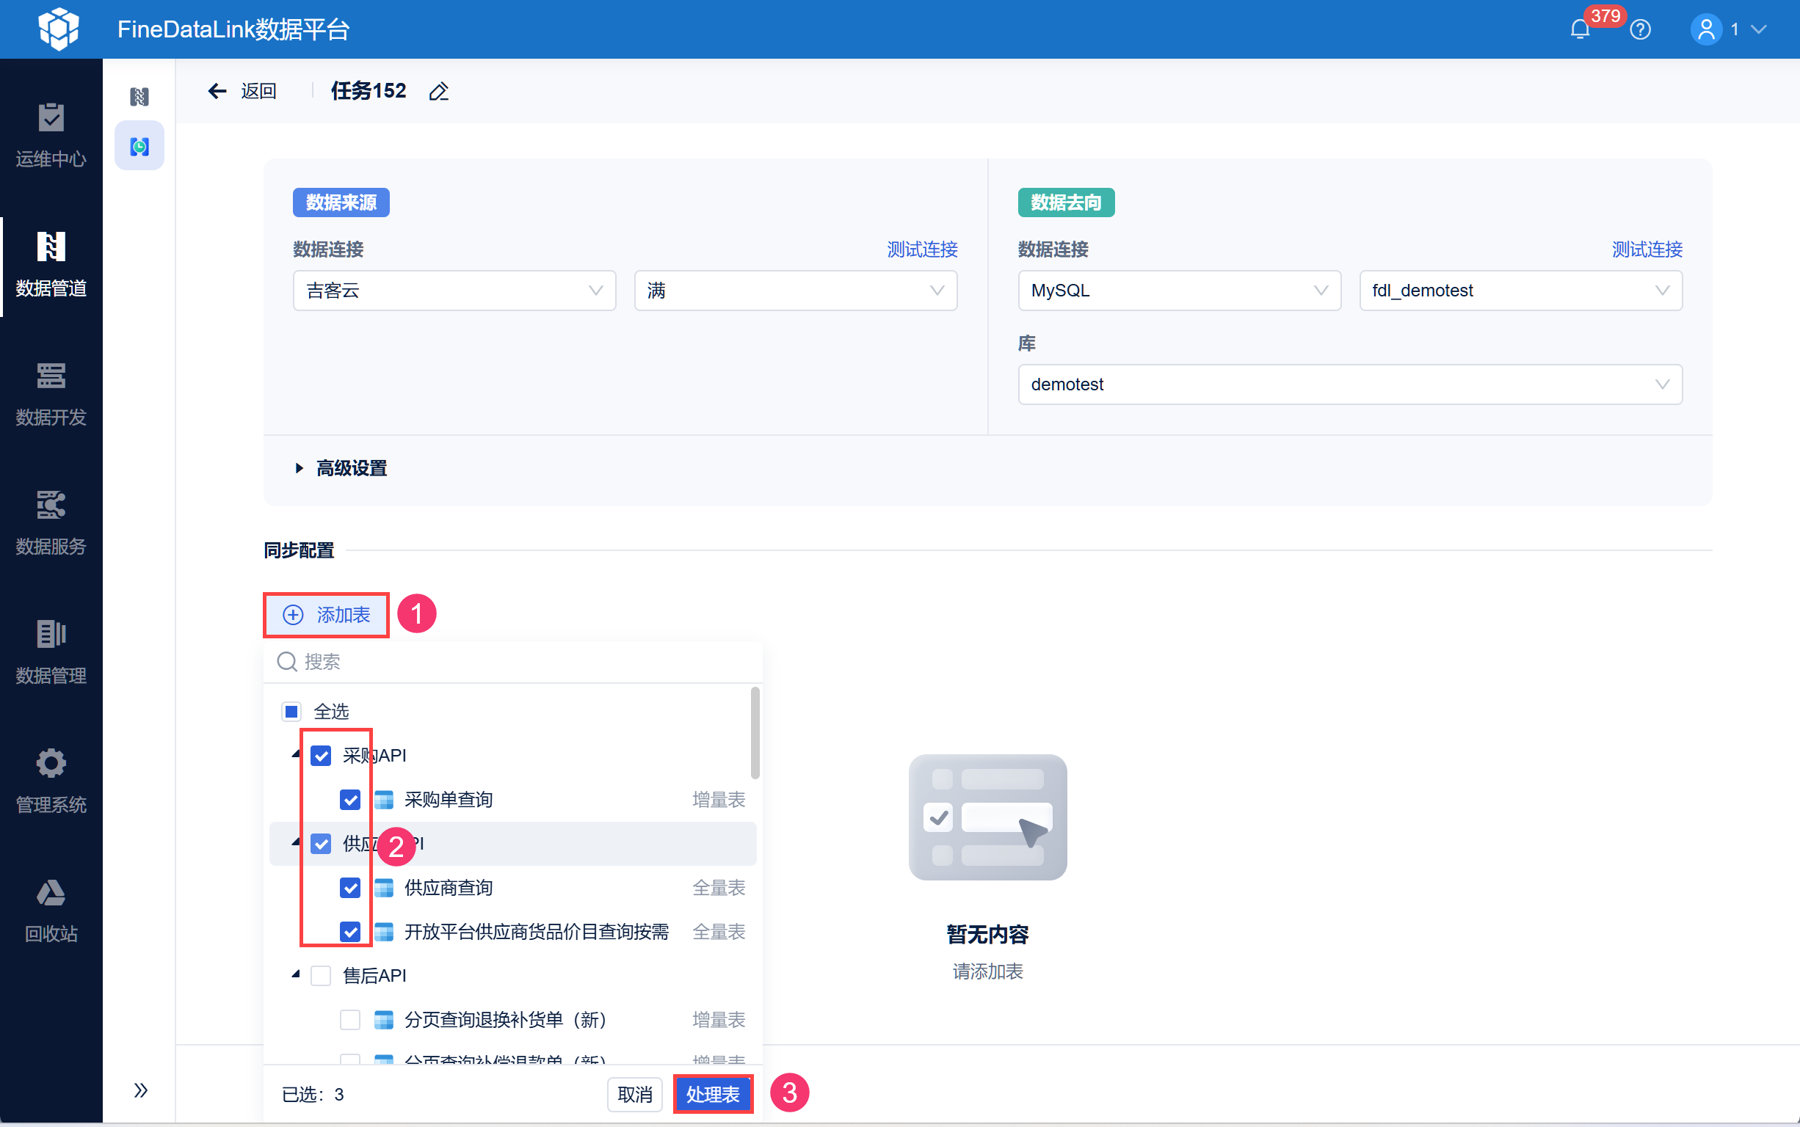Viewport: 1800px width, 1127px height.
Task: Click the table list scrollbar
Action: 755,734
